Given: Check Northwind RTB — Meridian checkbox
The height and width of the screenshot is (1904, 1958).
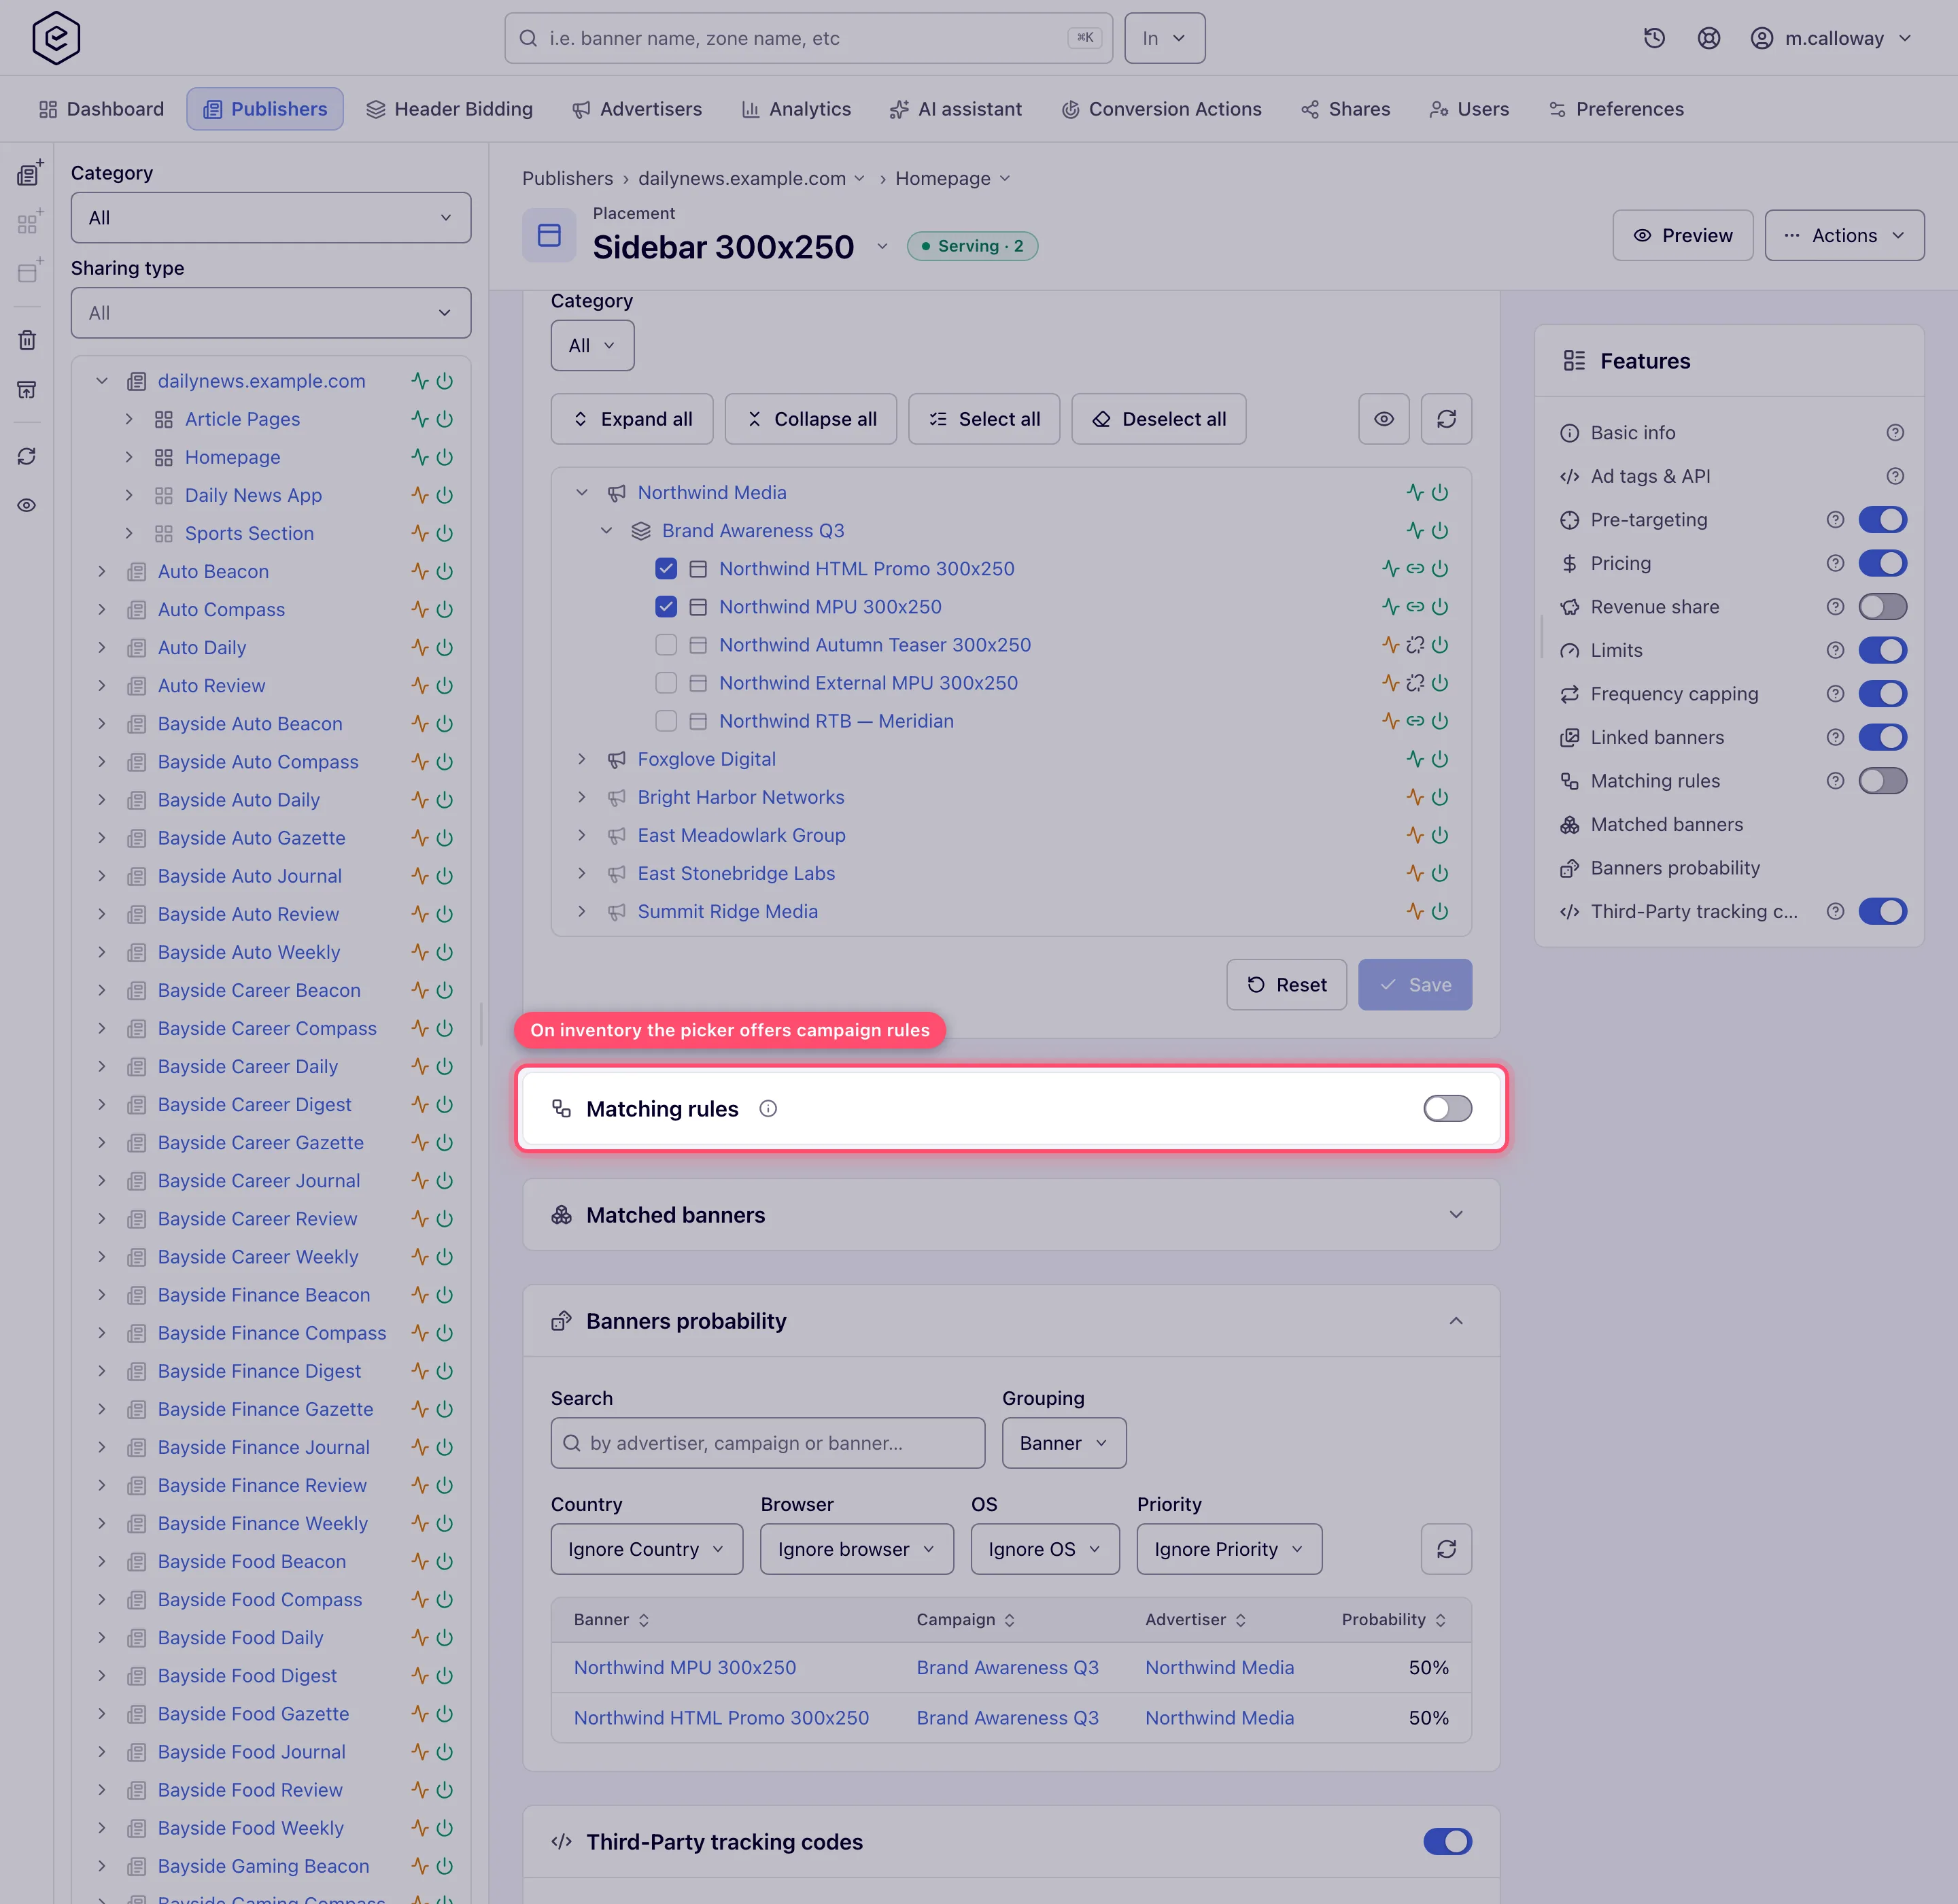Looking at the screenshot, I should 666,721.
